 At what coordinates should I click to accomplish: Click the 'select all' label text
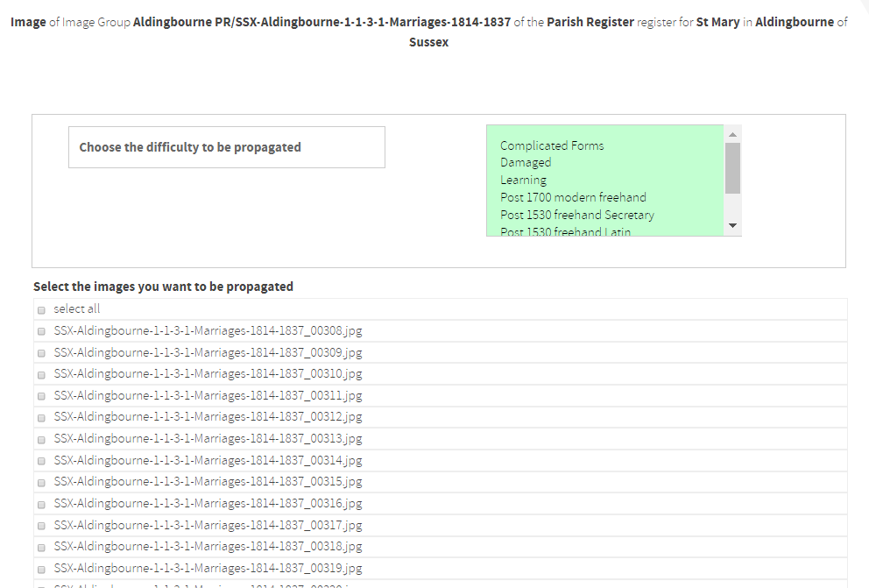point(77,308)
